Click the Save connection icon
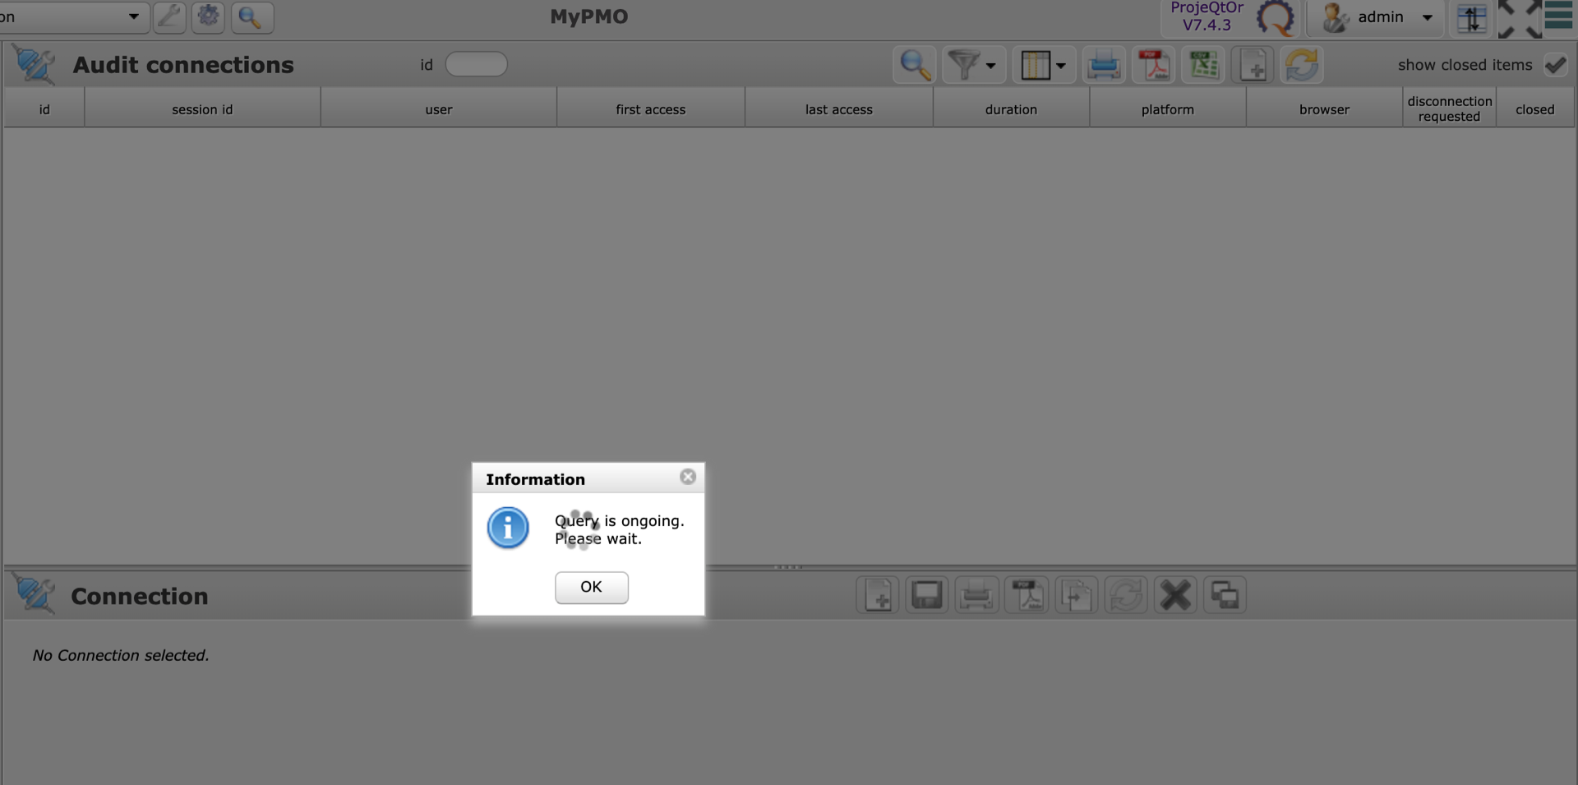Screen dimensions: 1578x785 [927, 595]
